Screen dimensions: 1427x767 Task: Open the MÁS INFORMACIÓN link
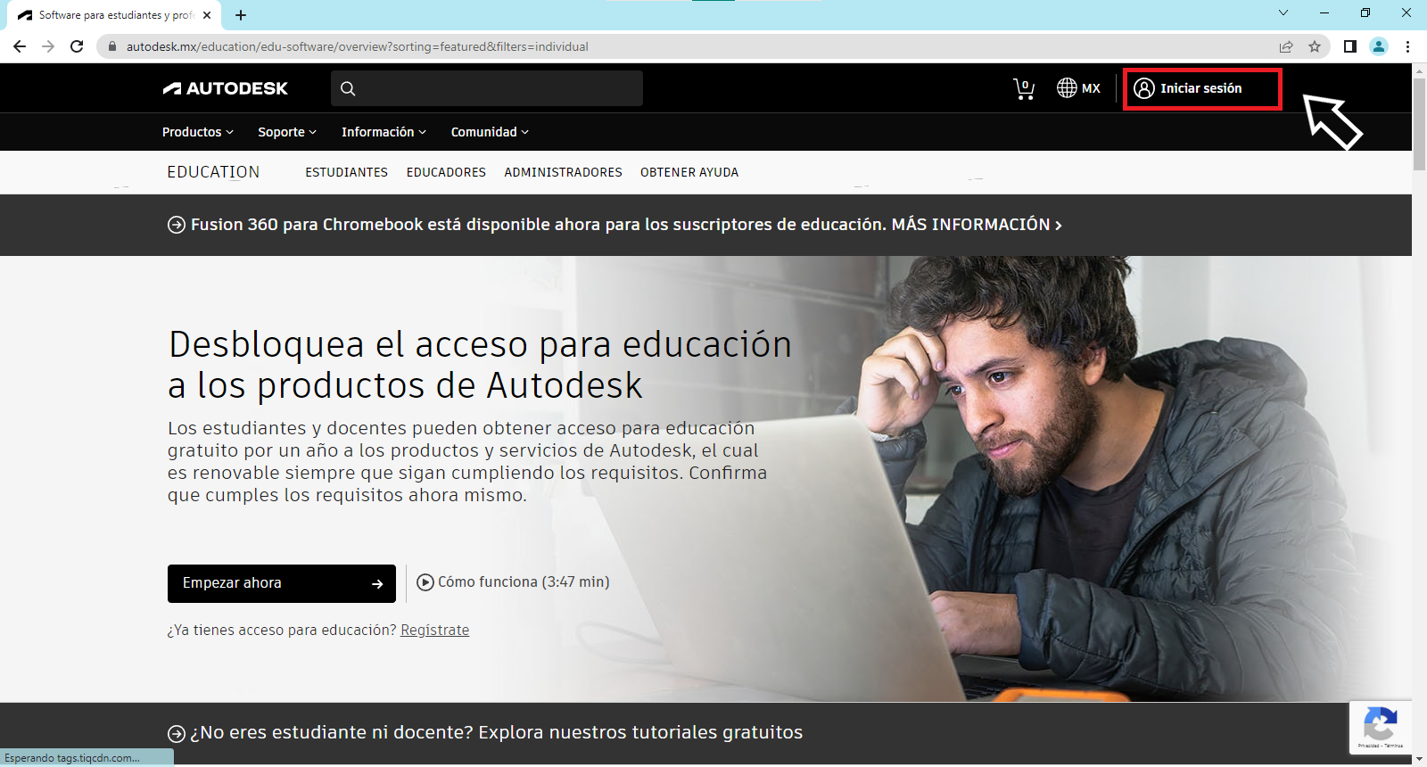tap(977, 225)
